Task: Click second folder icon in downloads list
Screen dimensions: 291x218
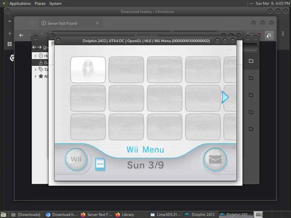Action: [x=251, y=78]
